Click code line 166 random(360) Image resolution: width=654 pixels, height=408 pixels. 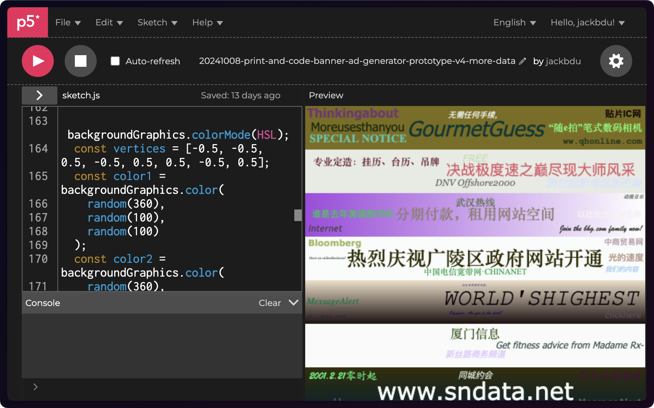pyautogui.click(x=125, y=204)
